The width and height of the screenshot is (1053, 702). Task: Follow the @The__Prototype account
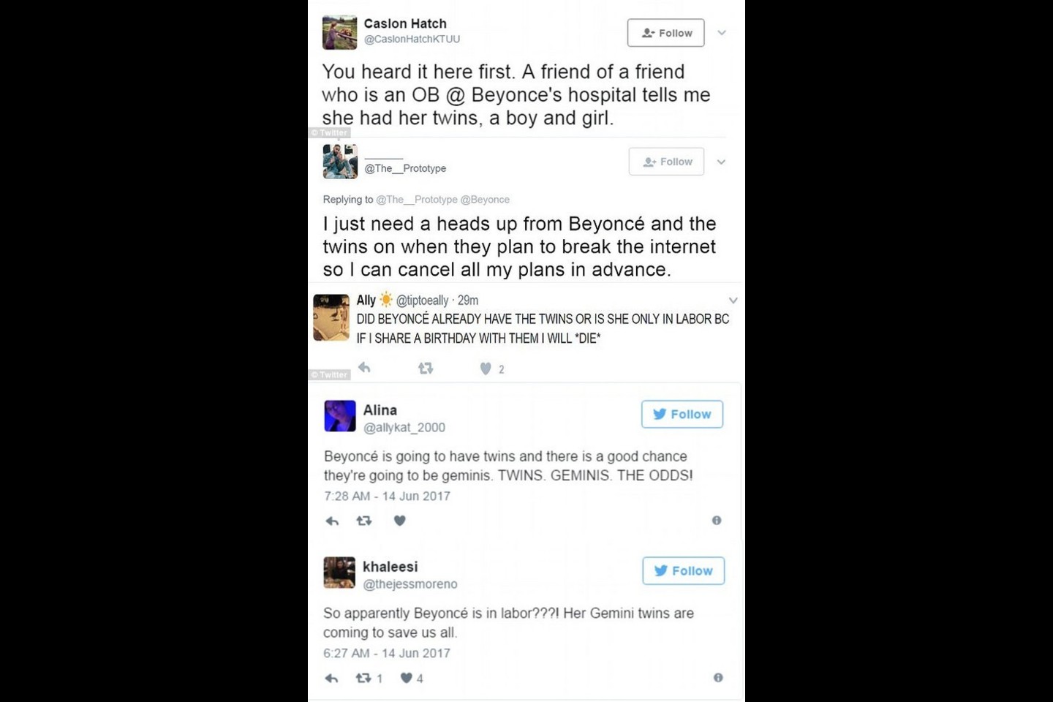[x=666, y=162]
